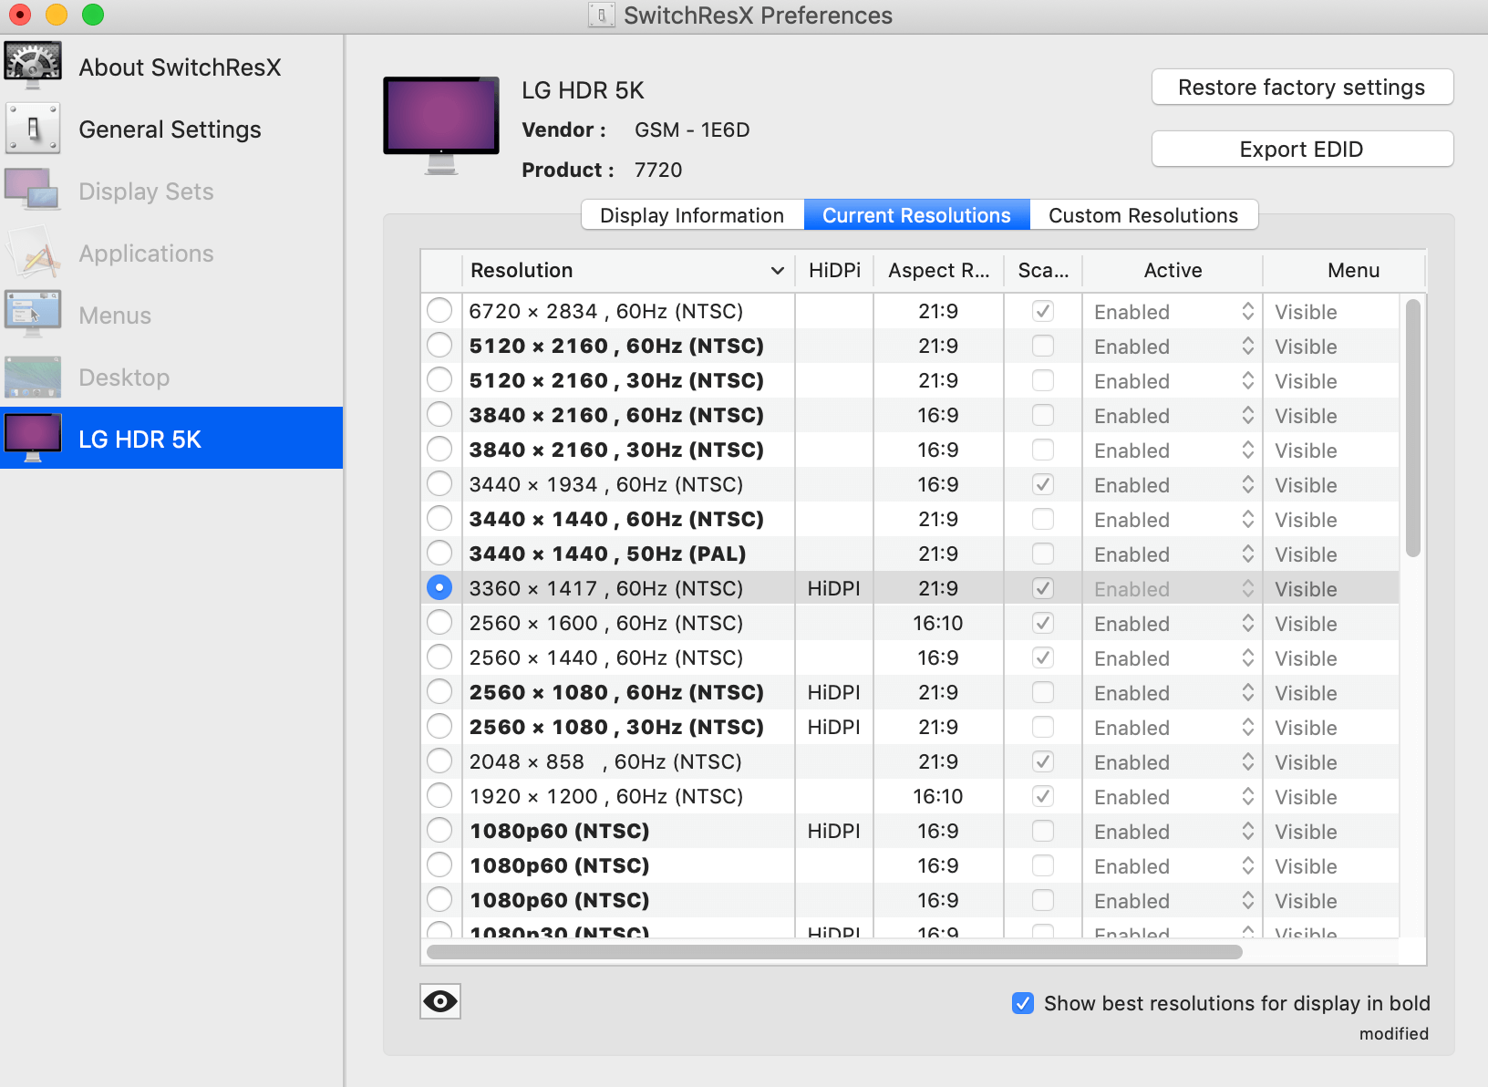Switch to Custom Resolutions tab
Viewport: 1488px width, 1087px height.
1143,215
